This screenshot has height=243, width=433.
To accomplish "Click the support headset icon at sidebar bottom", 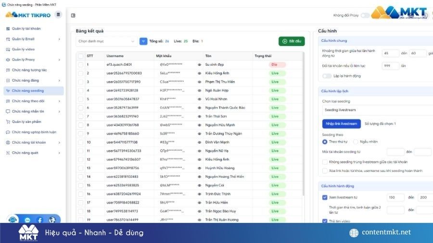I will click(13, 219).
